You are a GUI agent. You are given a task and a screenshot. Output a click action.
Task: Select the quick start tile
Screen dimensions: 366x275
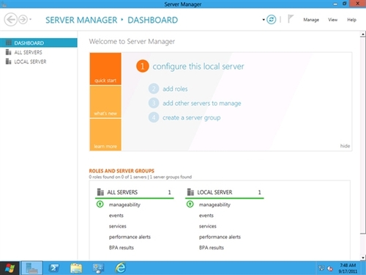[x=105, y=69]
